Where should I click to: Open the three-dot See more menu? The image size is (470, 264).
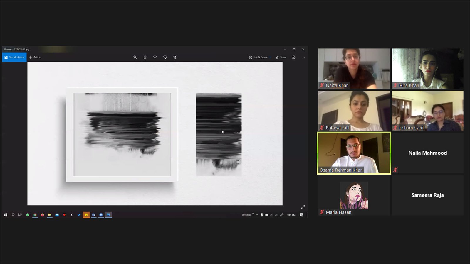pyautogui.click(x=303, y=57)
